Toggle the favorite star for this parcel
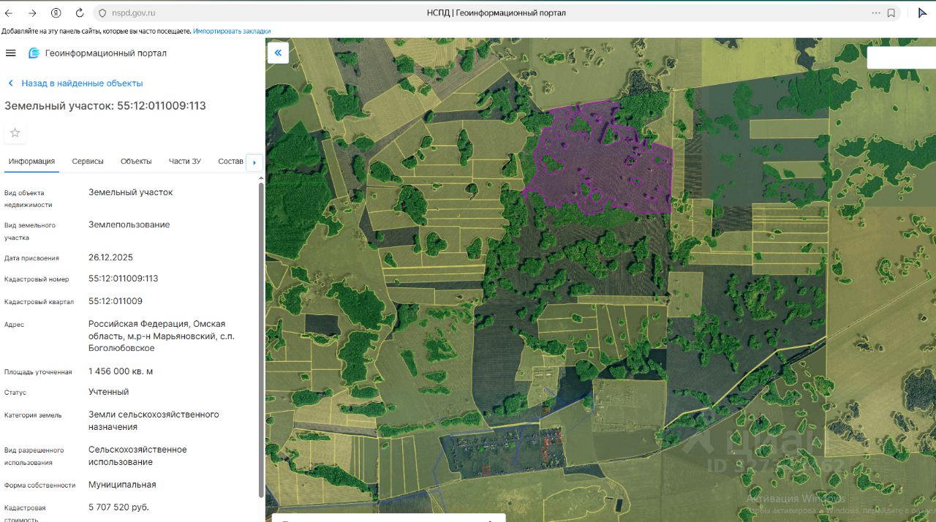936x522 pixels. pyautogui.click(x=15, y=132)
